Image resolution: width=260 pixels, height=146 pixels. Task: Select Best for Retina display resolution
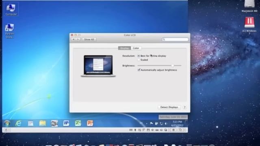pos(139,56)
